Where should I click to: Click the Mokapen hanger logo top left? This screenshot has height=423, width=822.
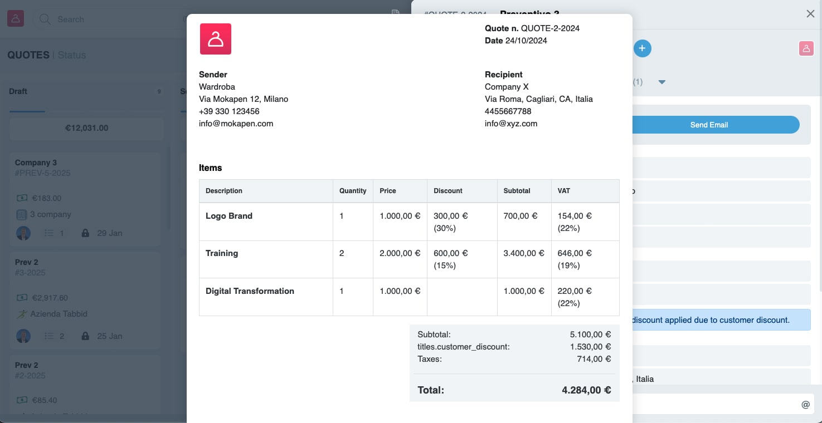pos(15,18)
